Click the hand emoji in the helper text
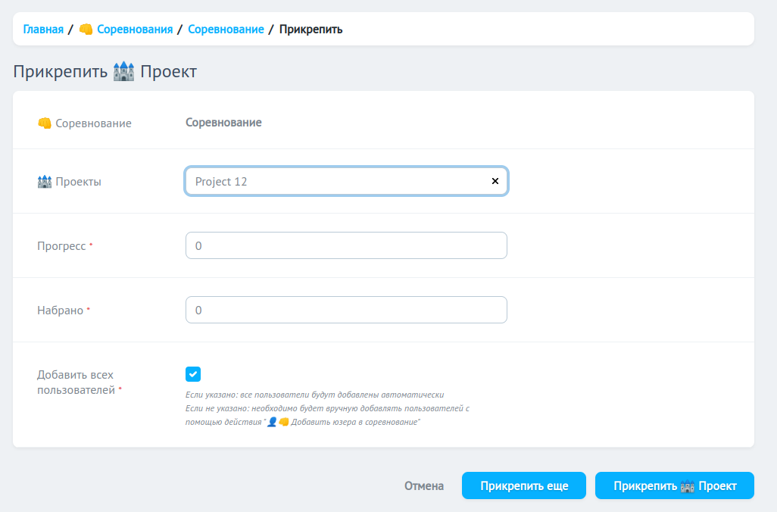The width and height of the screenshot is (777, 512). (284, 422)
